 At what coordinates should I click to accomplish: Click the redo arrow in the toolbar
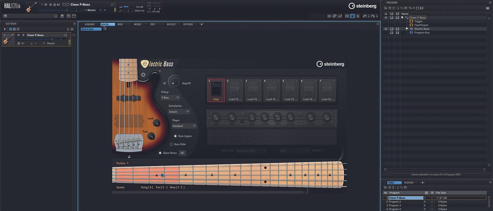[x=372, y=16]
